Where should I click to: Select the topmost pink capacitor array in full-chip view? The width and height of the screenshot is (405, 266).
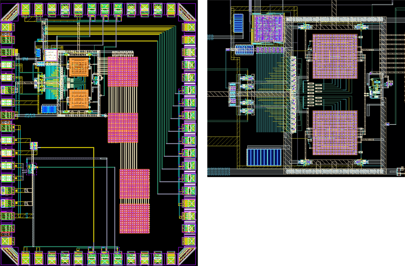(123, 71)
